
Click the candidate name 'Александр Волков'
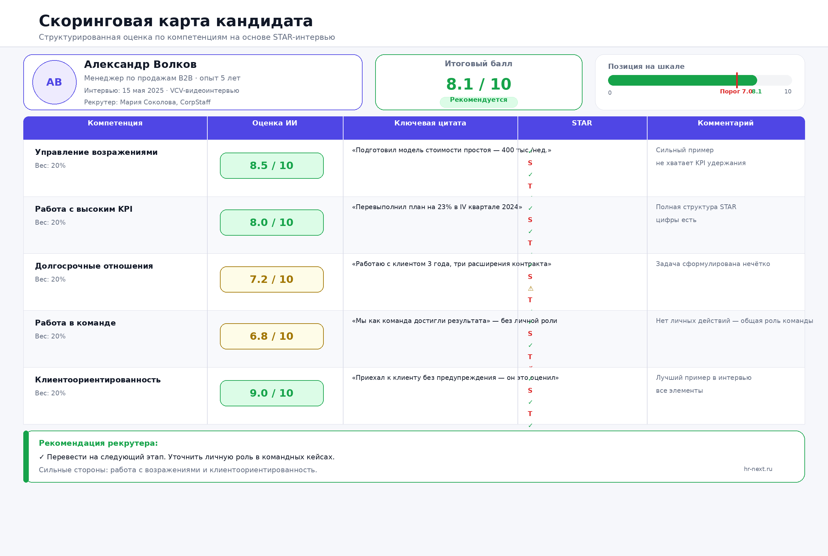click(x=140, y=65)
